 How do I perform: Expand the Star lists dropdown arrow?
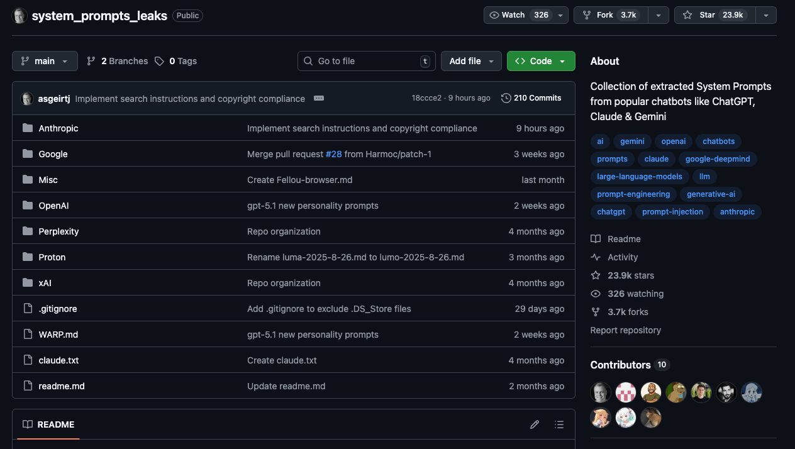pyautogui.click(x=766, y=15)
